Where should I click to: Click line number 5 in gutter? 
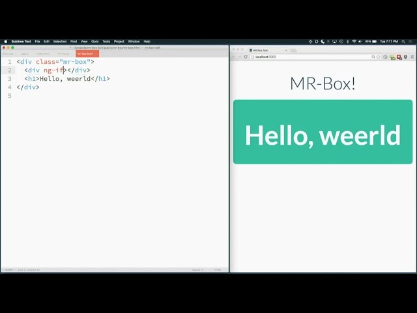tap(10, 96)
